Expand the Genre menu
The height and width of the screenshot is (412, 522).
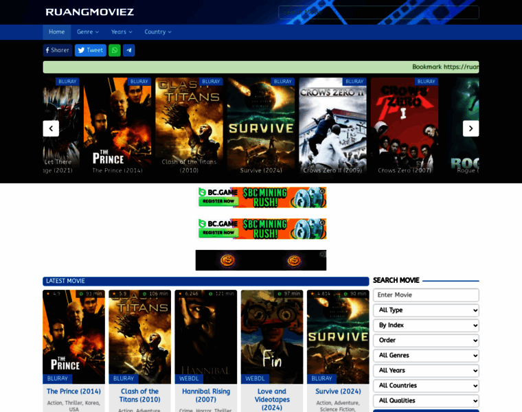(x=87, y=32)
